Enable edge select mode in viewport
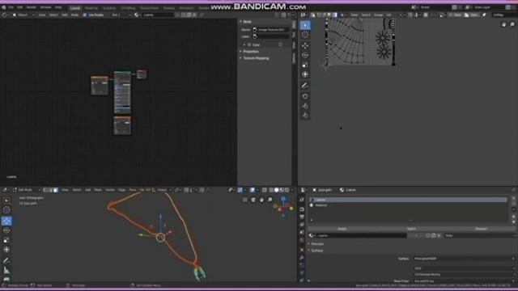The image size is (518, 291). (50, 190)
